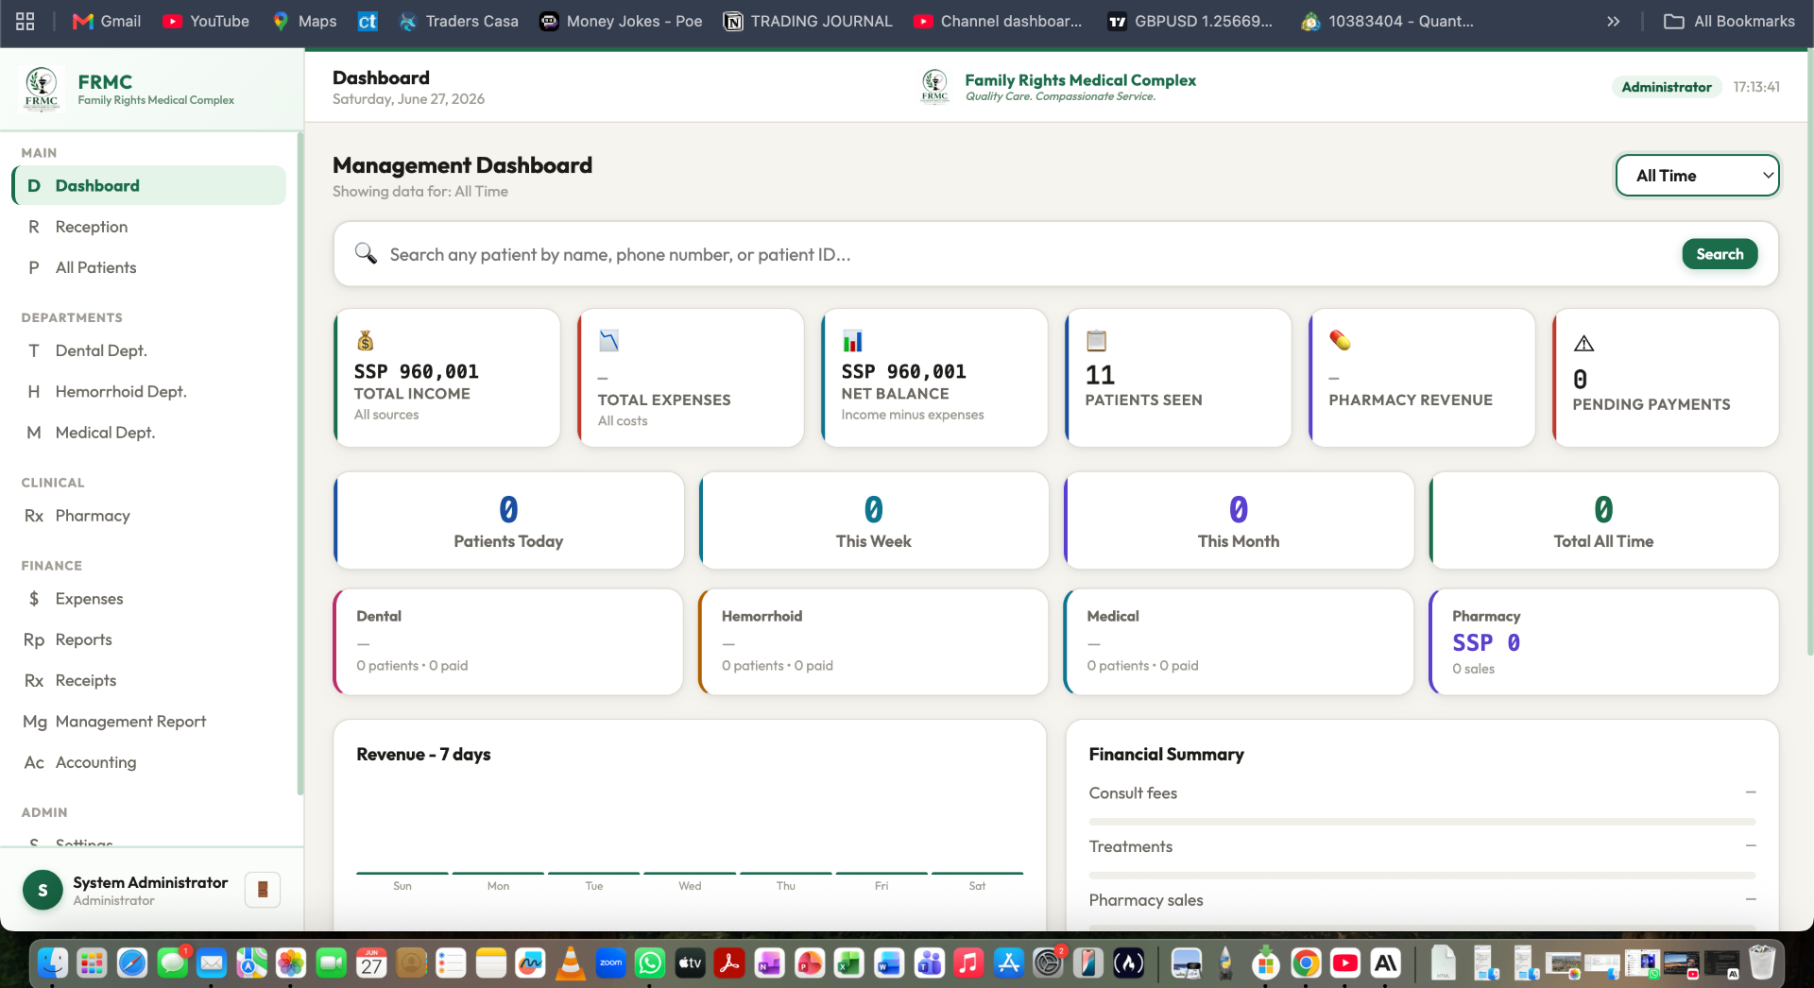Image resolution: width=1814 pixels, height=988 pixels.
Task: Click the clipboard Patients Seen icon
Action: [x=1096, y=340]
